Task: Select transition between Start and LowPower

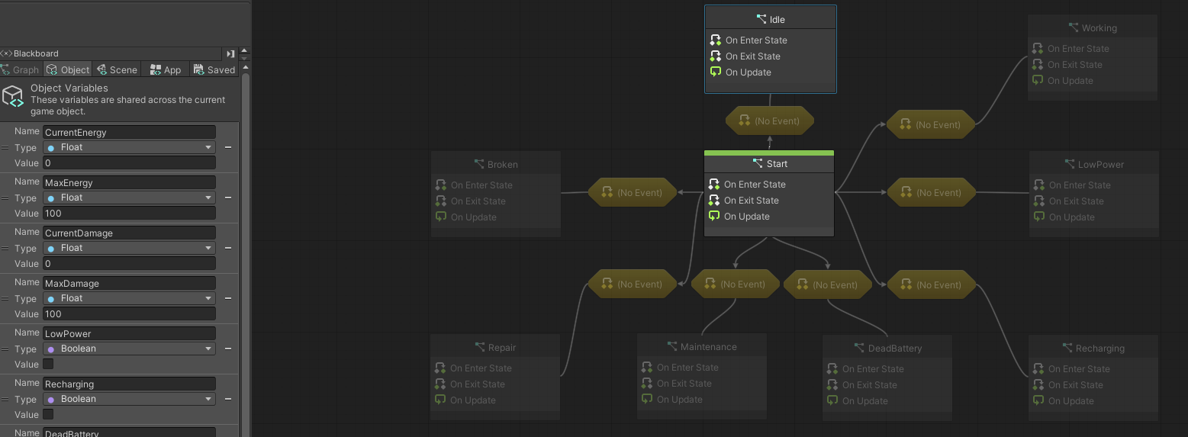Action: pos(932,193)
